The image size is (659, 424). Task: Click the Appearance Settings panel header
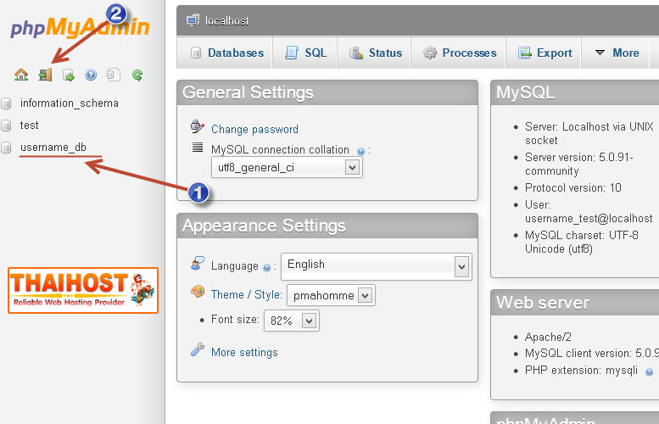coord(327,226)
